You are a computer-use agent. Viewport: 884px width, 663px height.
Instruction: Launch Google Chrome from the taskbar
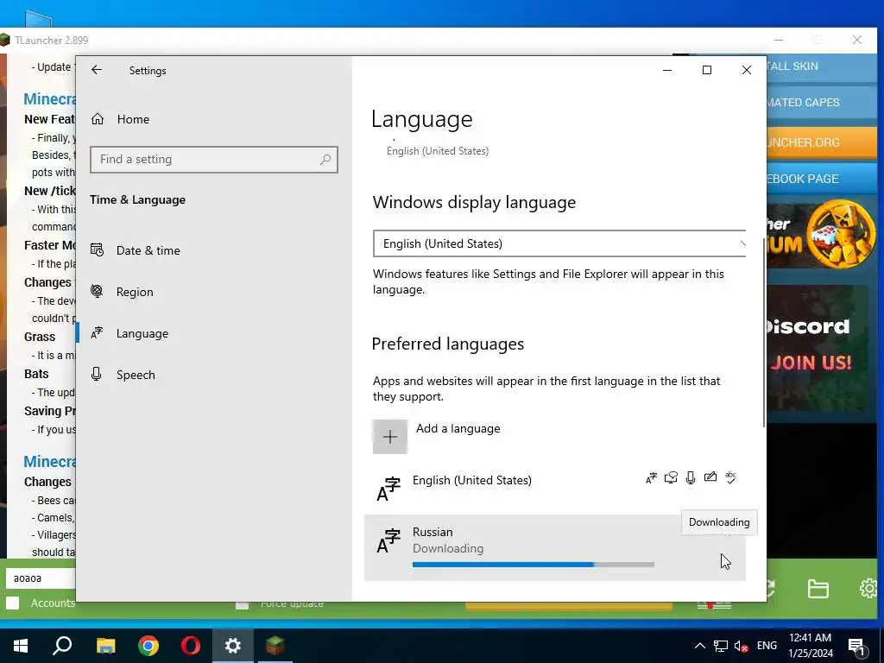click(x=148, y=646)
